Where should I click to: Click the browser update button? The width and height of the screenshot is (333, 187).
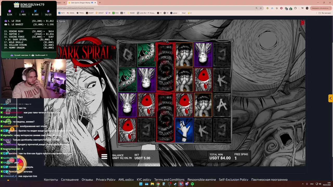click(x=321, y=8)
